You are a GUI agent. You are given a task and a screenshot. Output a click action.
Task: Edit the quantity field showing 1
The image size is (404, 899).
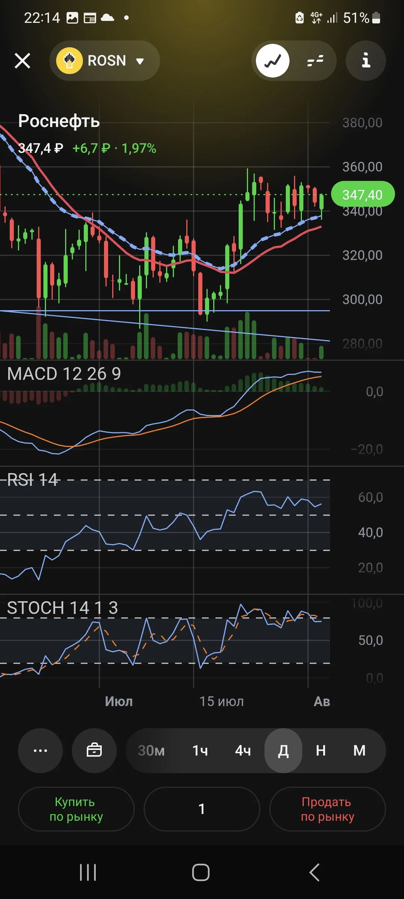pos(202,809)
